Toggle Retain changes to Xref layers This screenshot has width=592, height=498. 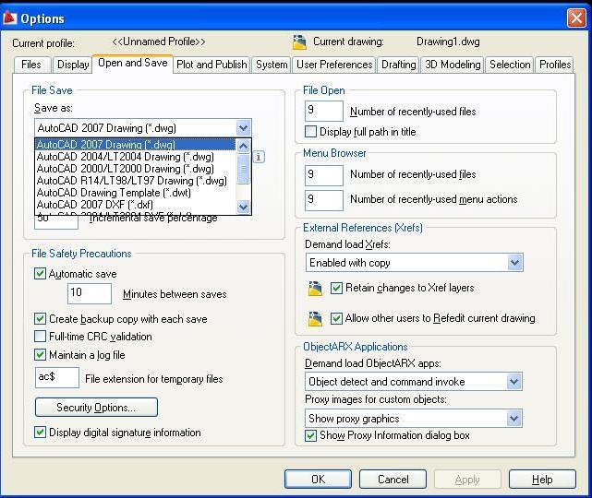336,288
